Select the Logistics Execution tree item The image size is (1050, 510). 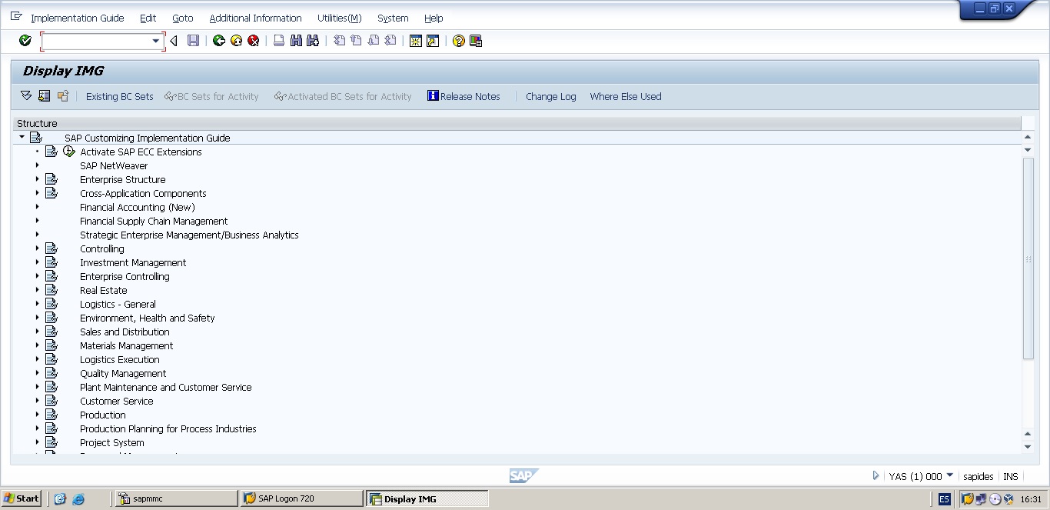pos(120,359)
